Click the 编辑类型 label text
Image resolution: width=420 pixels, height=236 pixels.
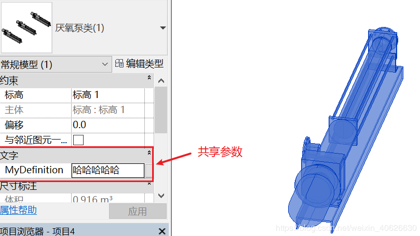(145, 64)
